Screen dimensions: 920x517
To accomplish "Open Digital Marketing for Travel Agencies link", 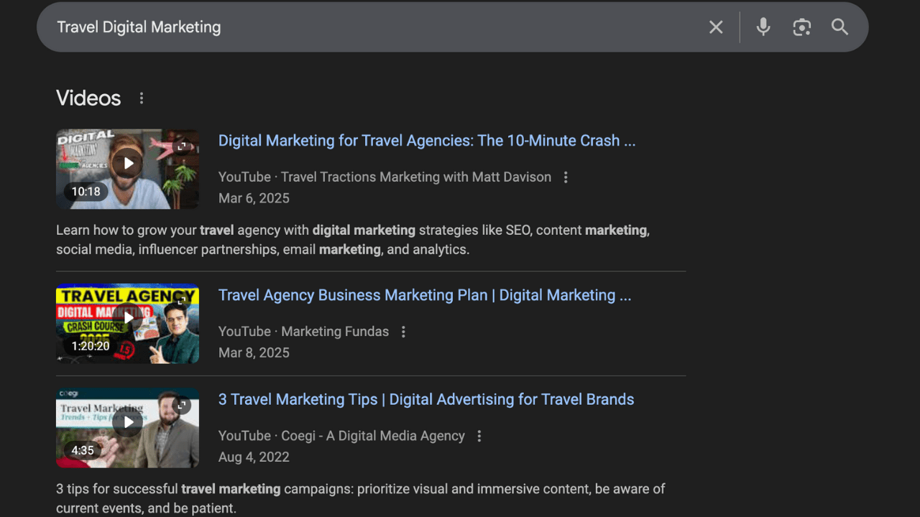I will [427, 141].
